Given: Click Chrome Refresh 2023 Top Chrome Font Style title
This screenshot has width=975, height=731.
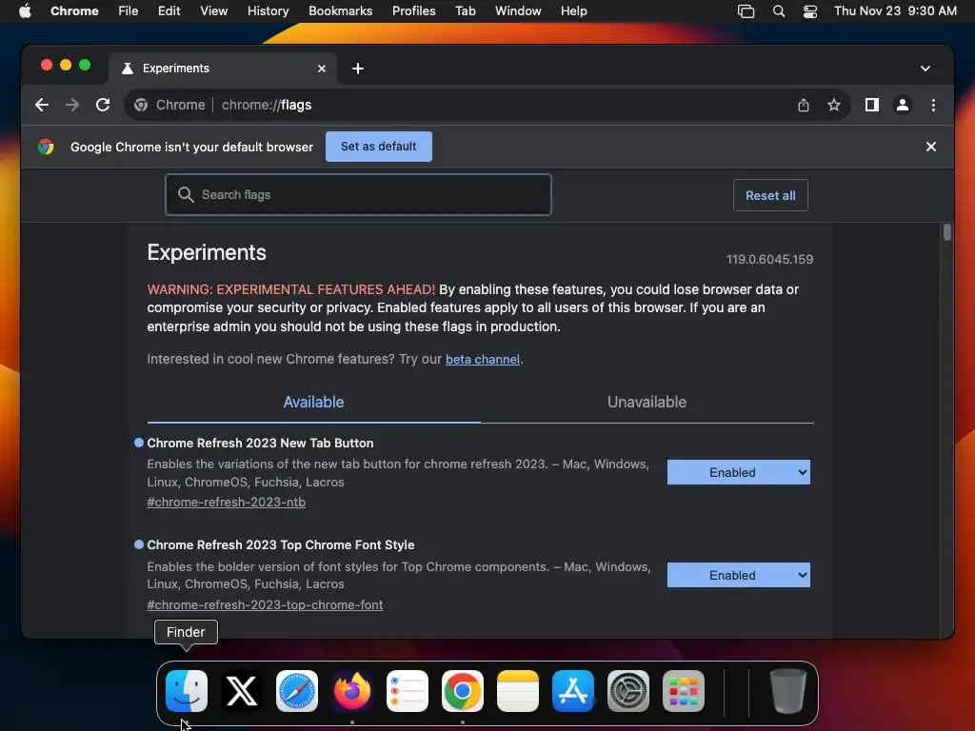Looking at the screenshot, I should pos(281,545).
